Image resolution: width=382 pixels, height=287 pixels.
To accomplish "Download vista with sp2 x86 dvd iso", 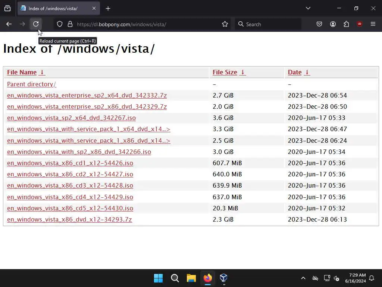I will click(79, 152).
